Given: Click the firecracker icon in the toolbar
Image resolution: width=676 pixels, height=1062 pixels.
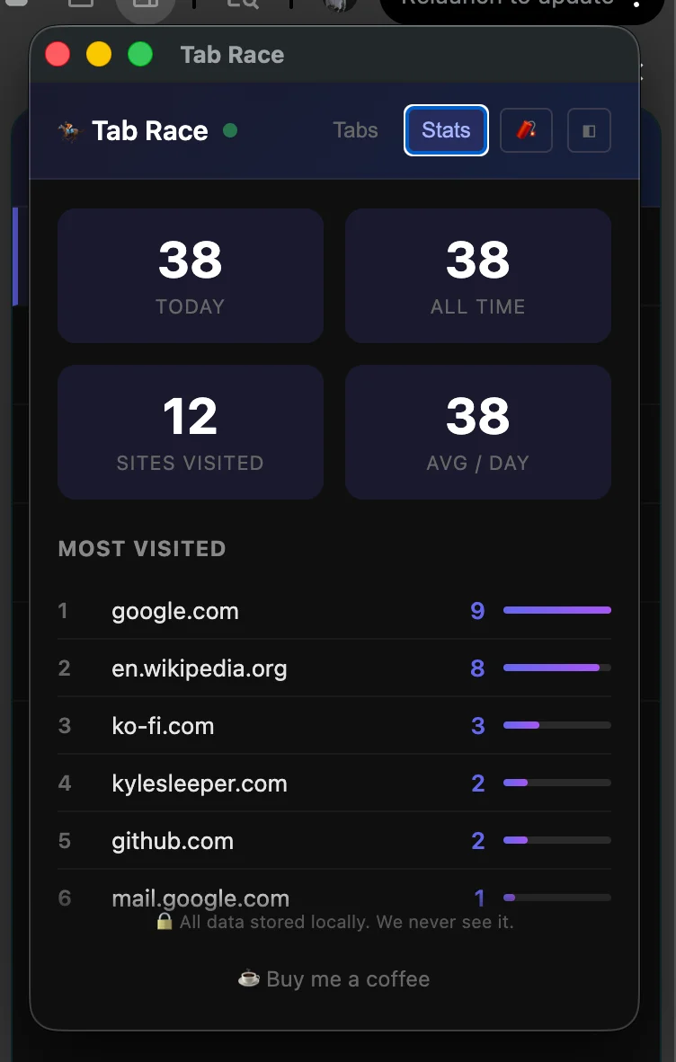Looking at the screenshot, I should pos(526,130).
